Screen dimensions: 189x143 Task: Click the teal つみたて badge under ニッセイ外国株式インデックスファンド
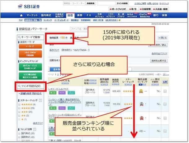[x=71, y=108]
